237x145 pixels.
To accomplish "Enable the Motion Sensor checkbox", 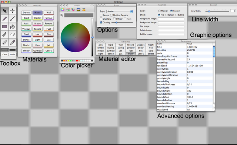I will pyautogui.click(x=111, y=15).
